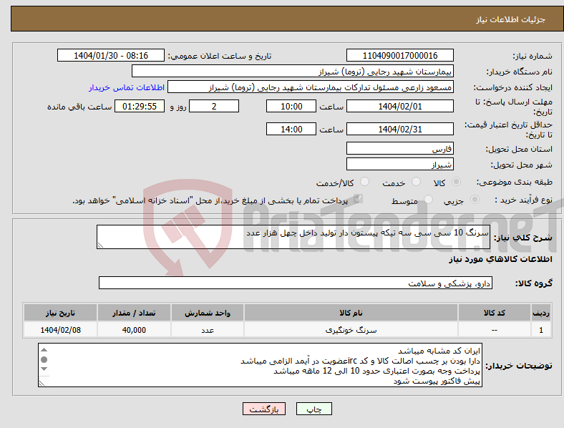Click the بازگشت (back) button
This screenshot has height=428, width=564.
(264, 409)
